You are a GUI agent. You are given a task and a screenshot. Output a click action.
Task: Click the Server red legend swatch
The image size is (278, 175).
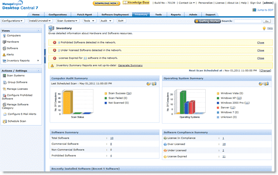218,108
